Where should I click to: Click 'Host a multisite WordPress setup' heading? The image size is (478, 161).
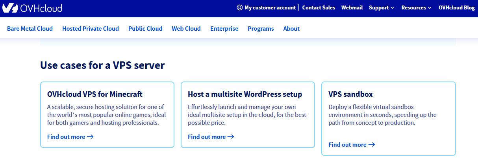pos(245,94)
